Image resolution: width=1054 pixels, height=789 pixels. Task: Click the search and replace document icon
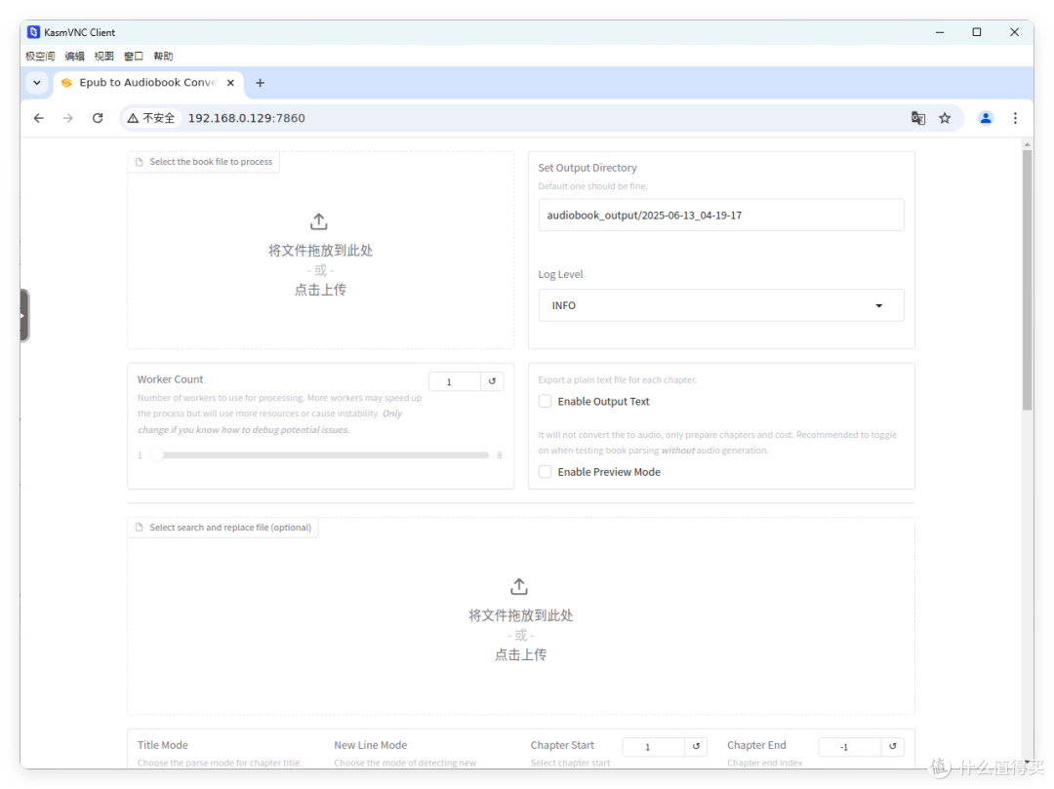[x=140, y=527]
